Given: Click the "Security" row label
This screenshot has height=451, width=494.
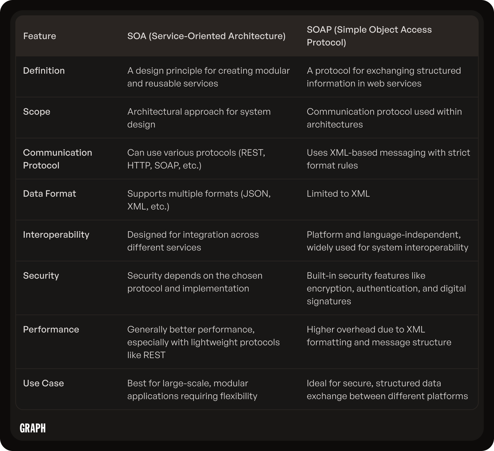Looking at the screenshot, I should point(41,276).
